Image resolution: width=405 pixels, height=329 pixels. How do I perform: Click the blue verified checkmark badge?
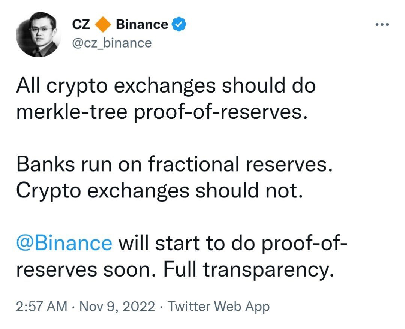click(179, 24)
